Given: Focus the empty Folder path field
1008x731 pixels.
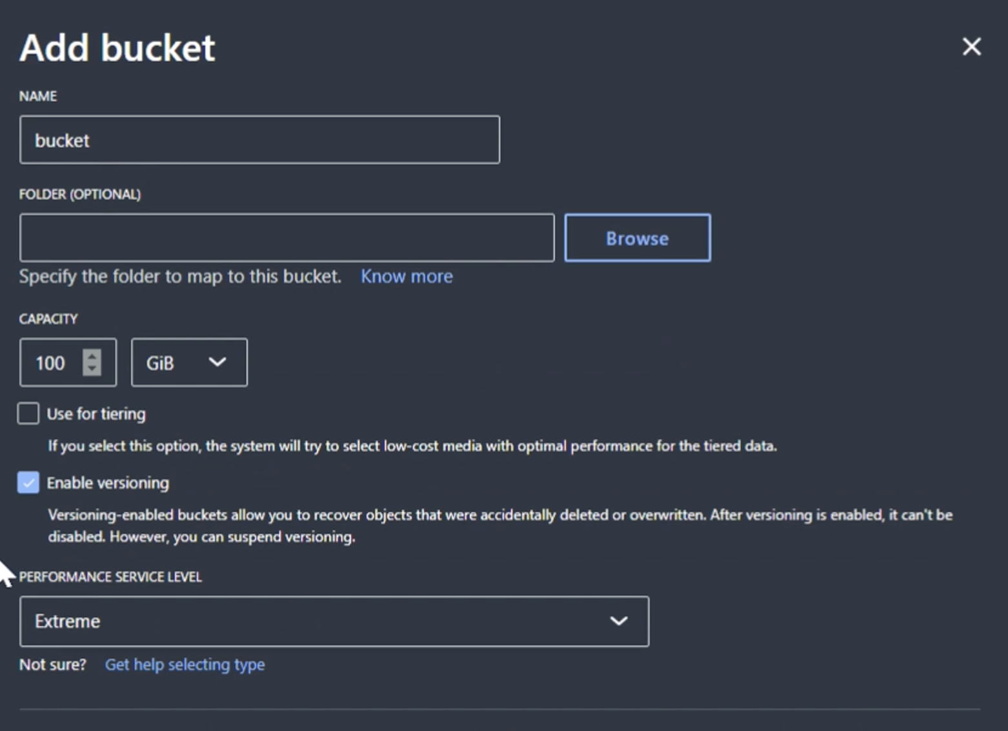Looking at the screenshot, I should click(x=287, y=238).
